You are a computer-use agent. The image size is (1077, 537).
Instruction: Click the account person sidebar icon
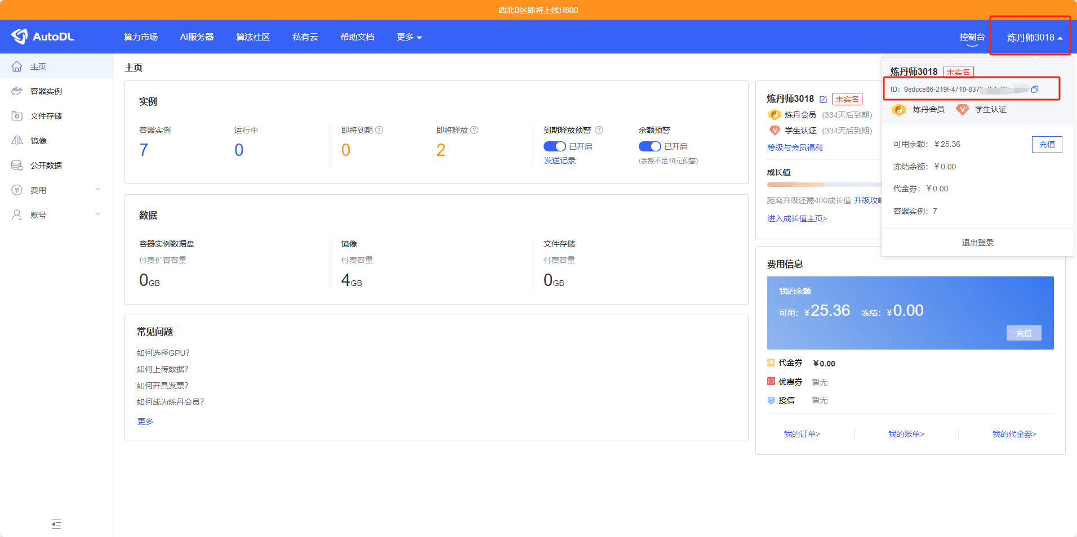[17, 215]
